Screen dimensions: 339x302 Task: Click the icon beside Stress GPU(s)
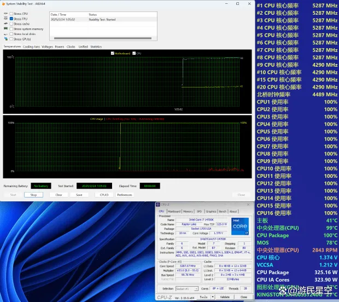6,39
